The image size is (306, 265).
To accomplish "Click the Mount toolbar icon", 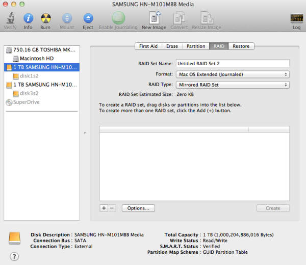I will pos(67,18).
